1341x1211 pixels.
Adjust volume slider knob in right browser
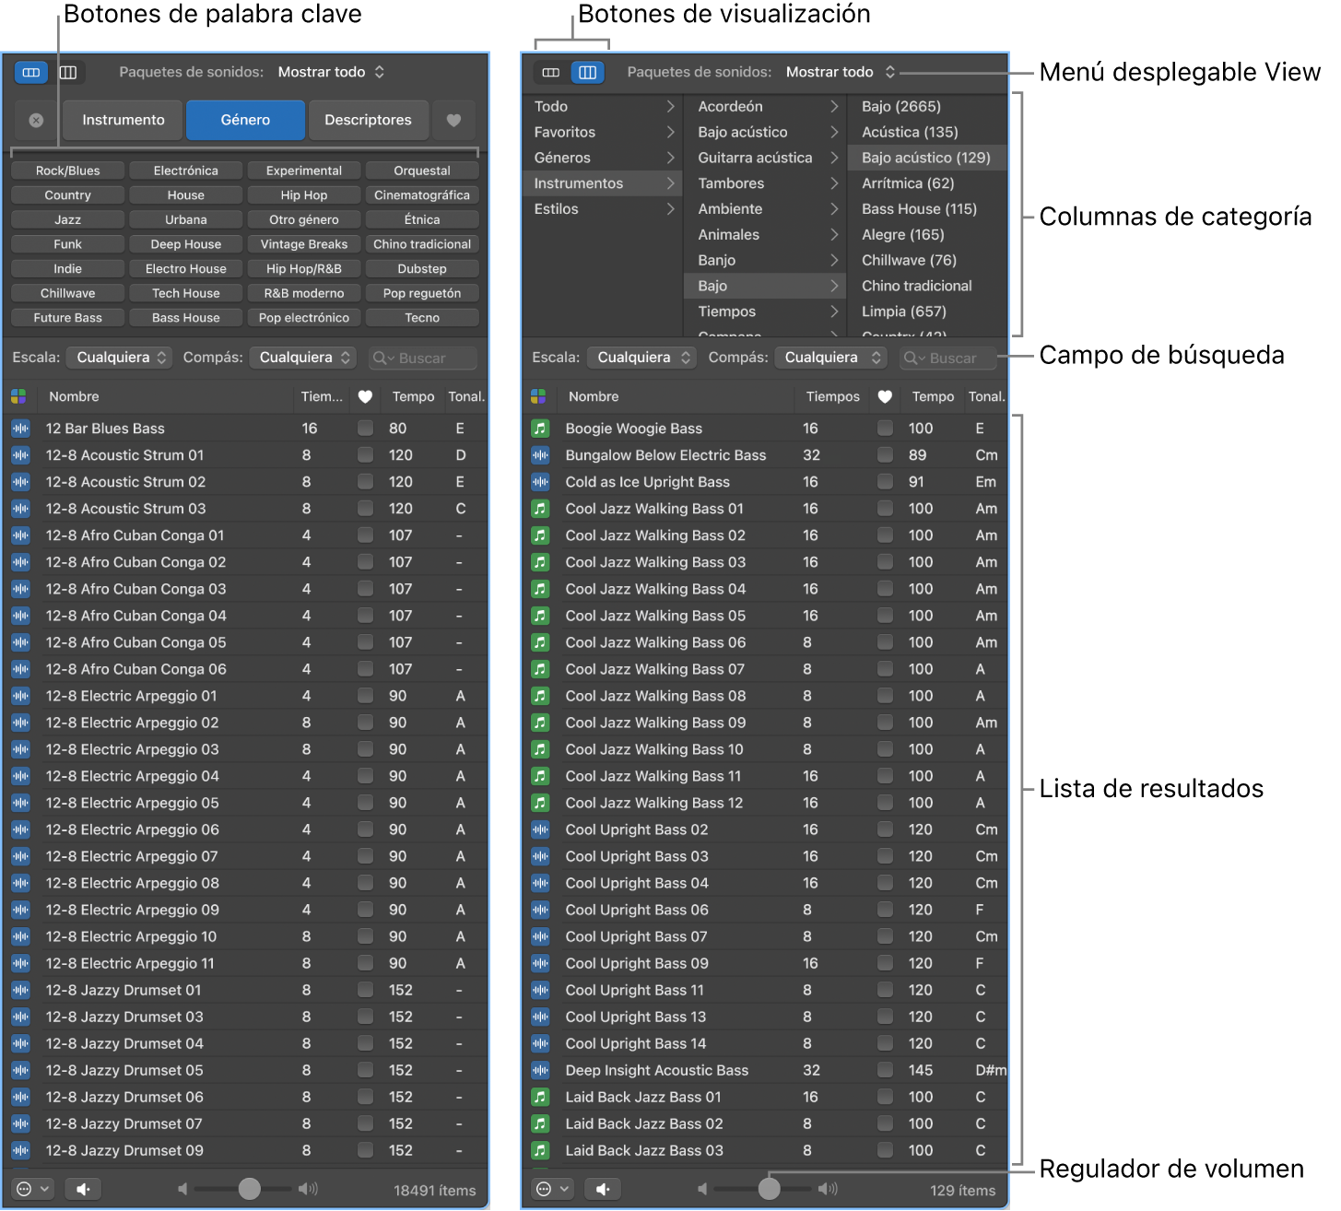pyautogui.click(x=769, y=1189)
